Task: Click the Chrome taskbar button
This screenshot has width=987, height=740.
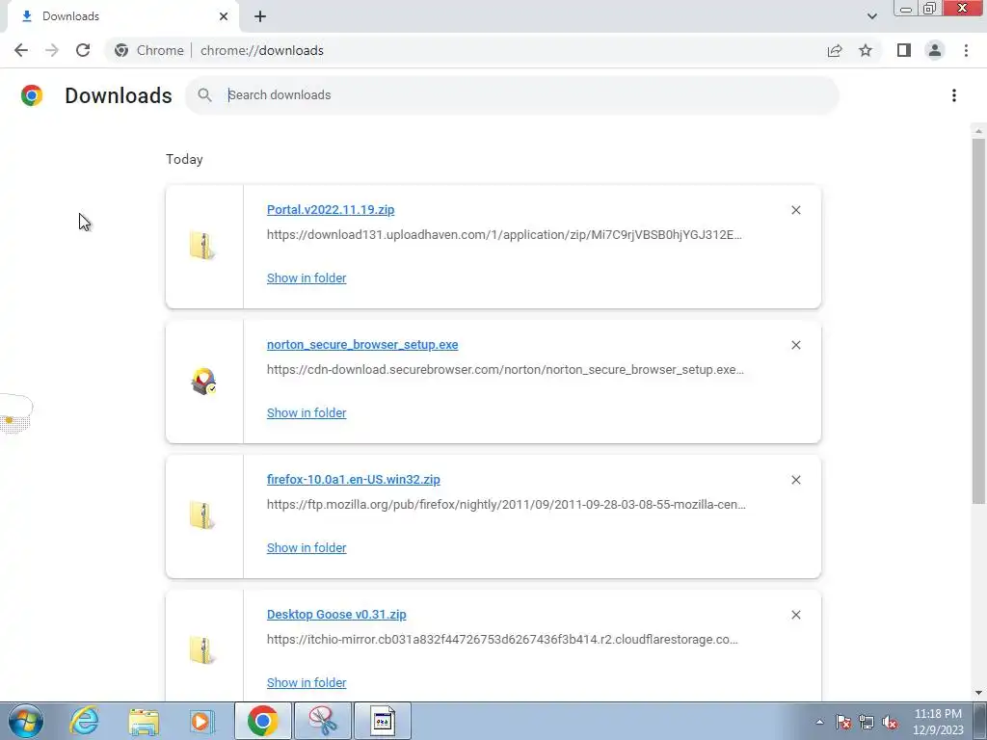Action: click(262, 721)
